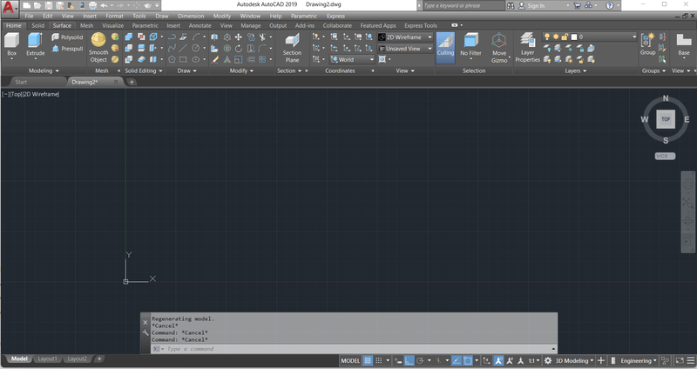Open the No Filter selection option
This screenshot has width=697, height=369.
tap(470, 46)
